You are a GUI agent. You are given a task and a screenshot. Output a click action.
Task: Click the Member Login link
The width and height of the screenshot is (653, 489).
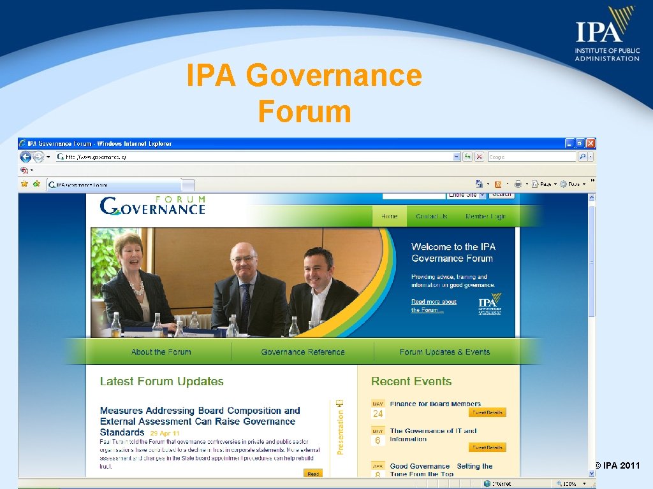(487, 216)
